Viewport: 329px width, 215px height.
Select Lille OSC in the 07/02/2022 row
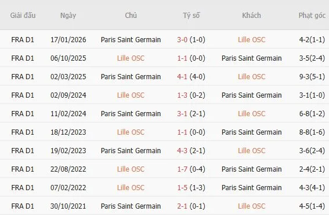[131, 188]
